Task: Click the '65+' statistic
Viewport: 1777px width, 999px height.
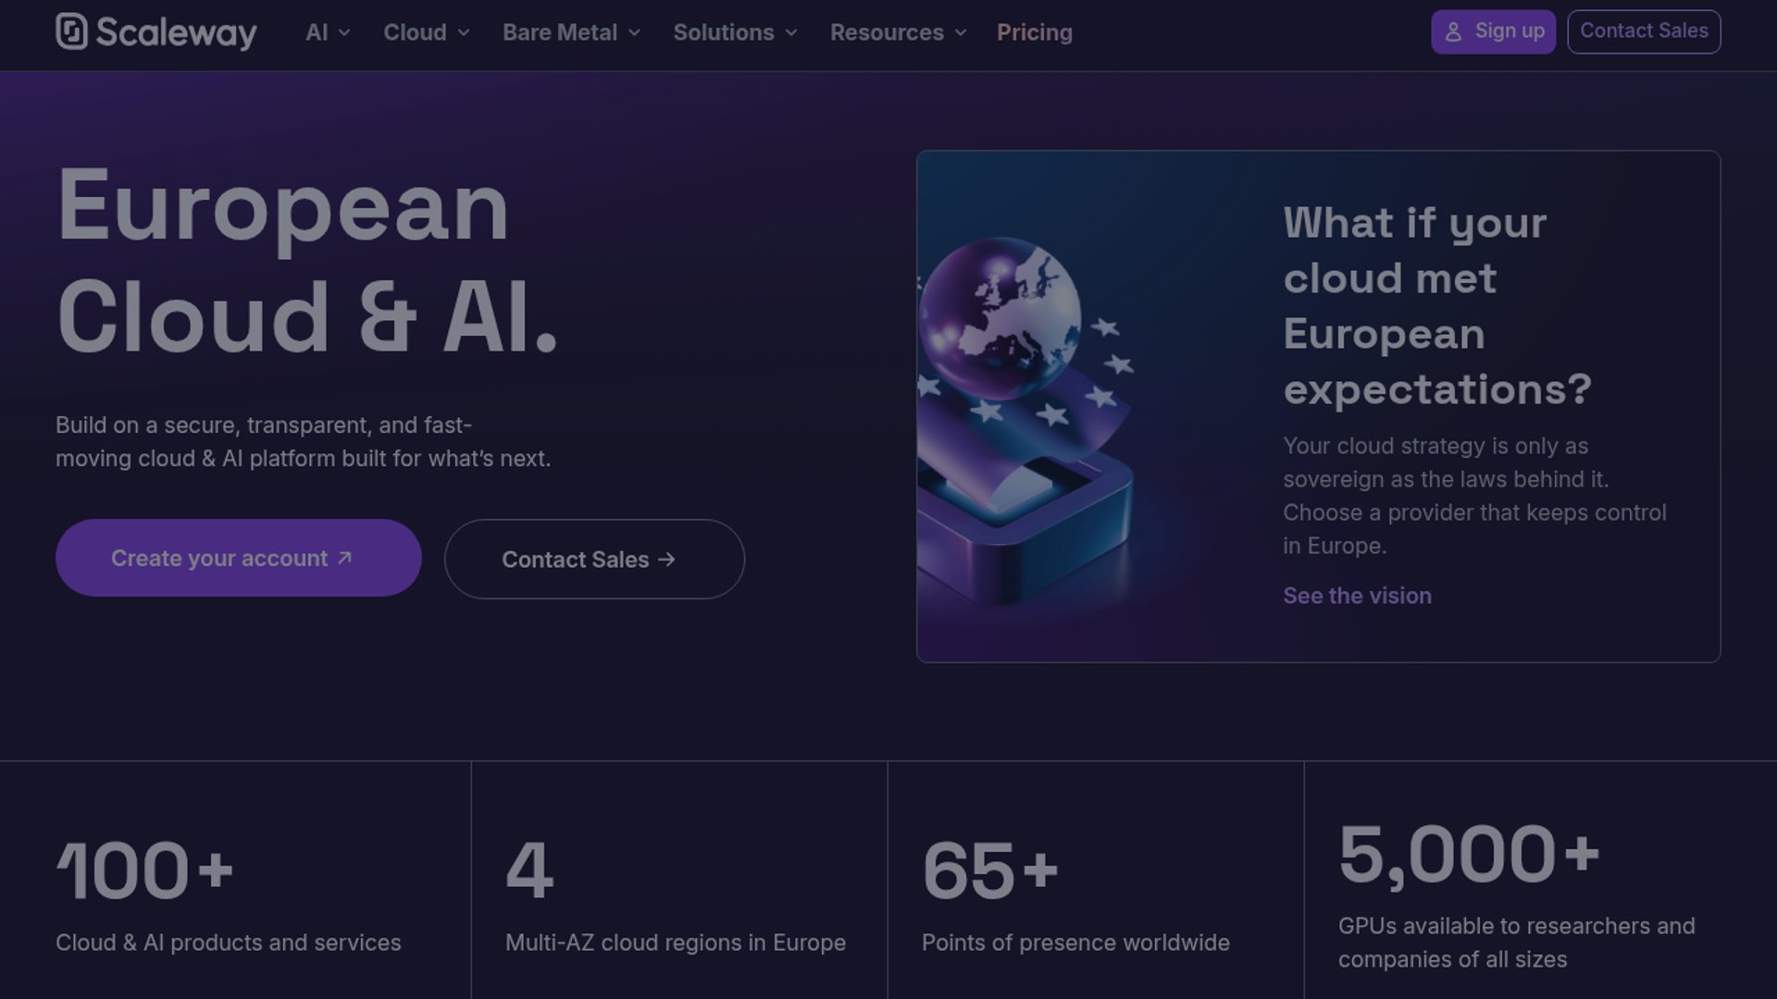Action: click(990, 870)
